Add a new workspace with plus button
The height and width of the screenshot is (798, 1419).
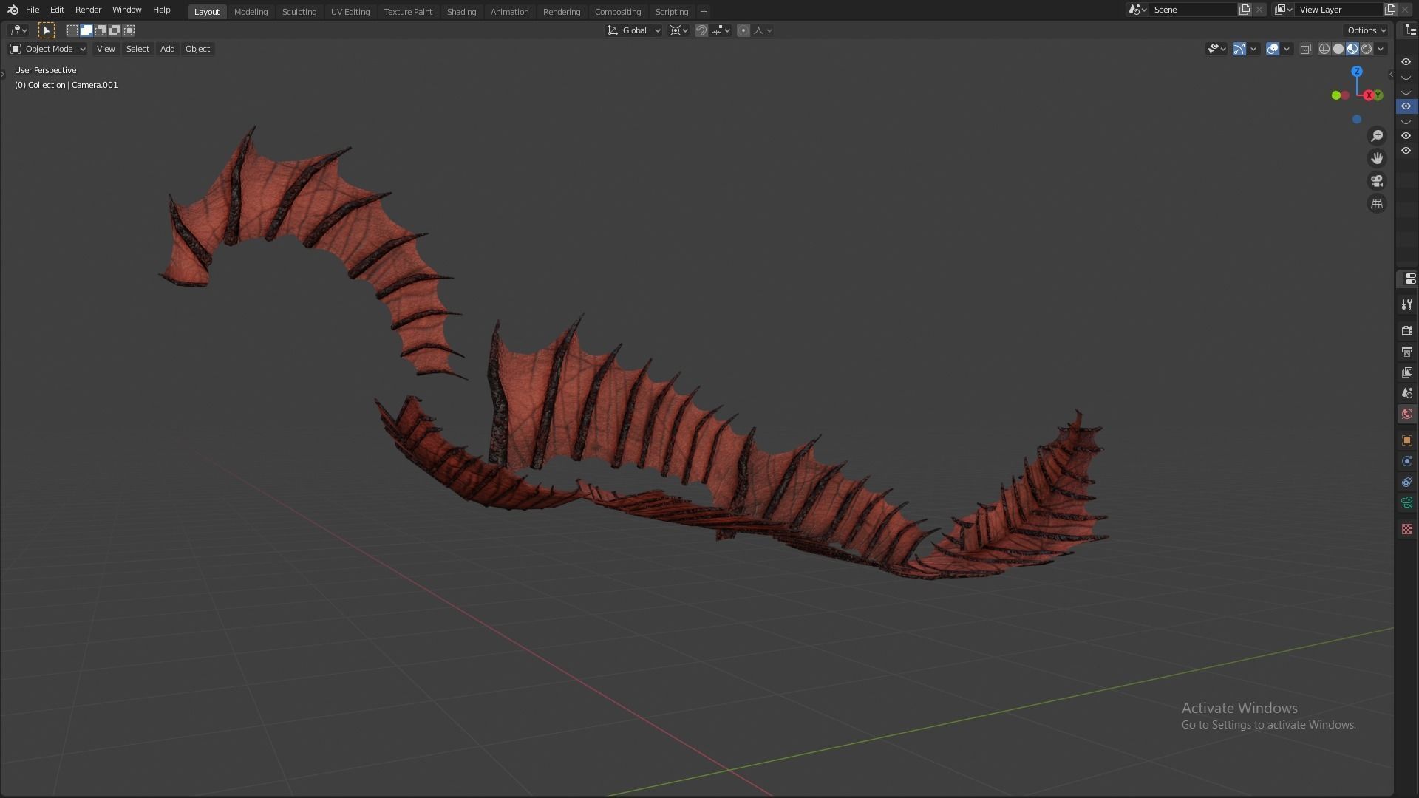704,11
